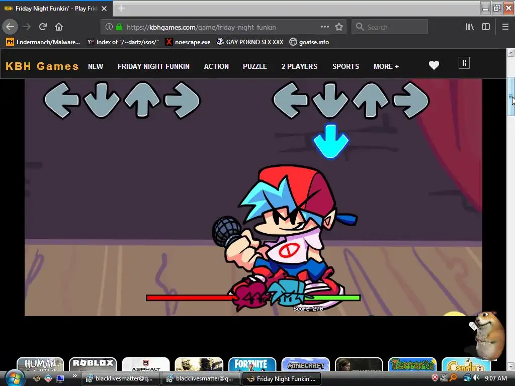Viewport: 515px width, 386px height.
Task: Open the NEW games menu item
Action: click(x=96, y=66)
